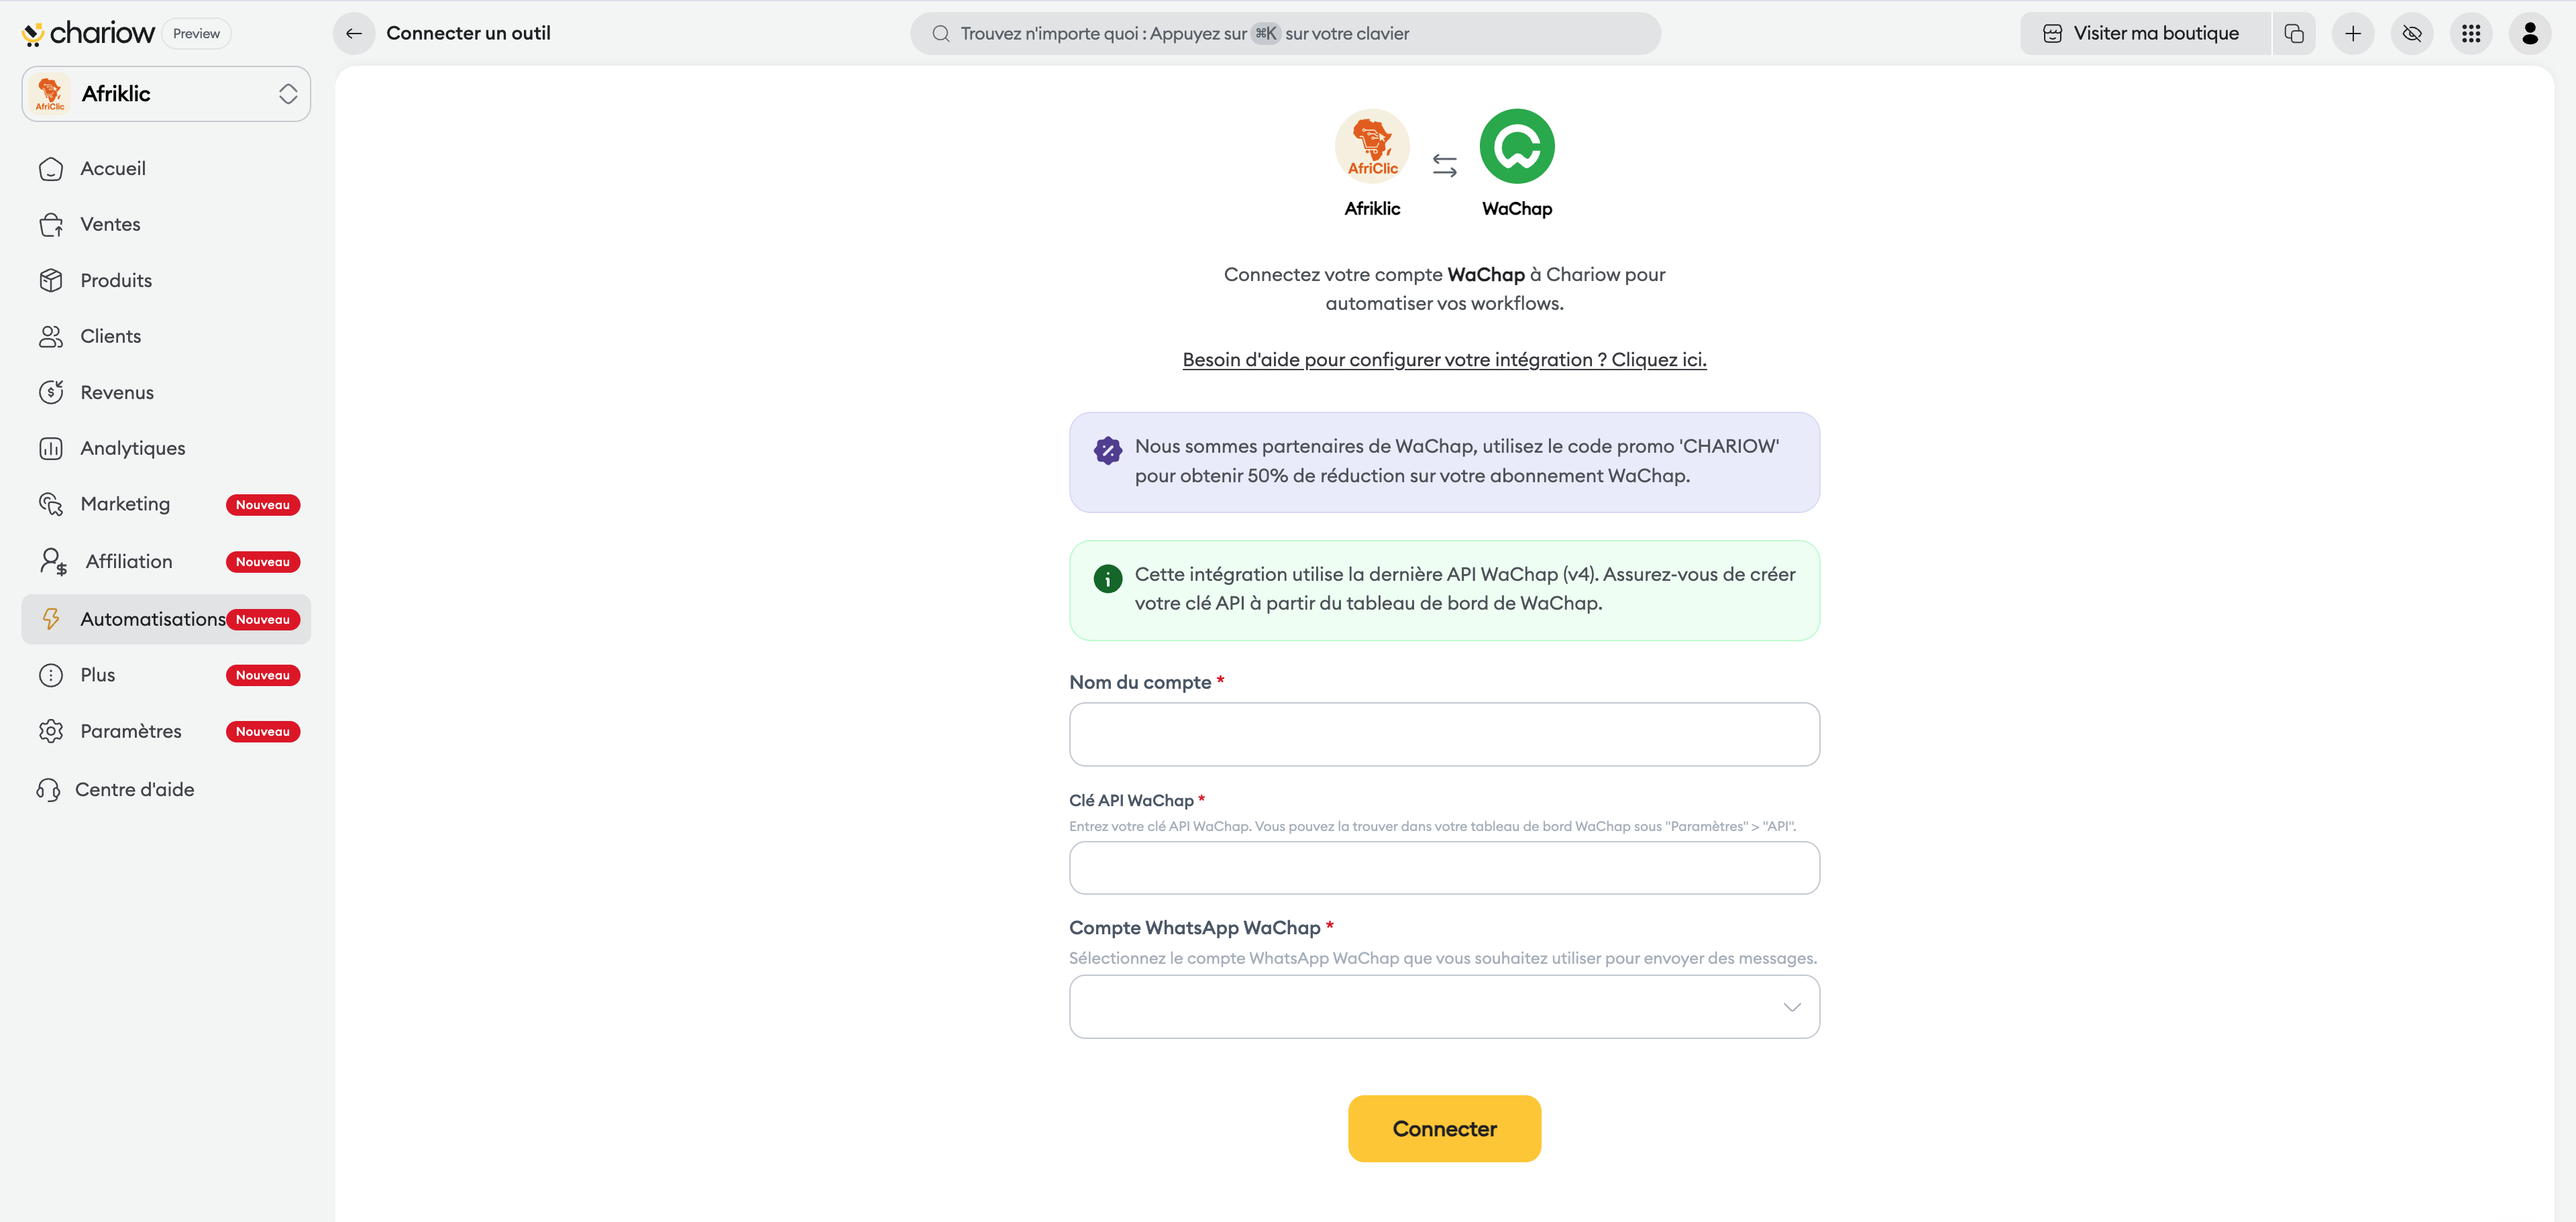
Task: Open the Ventes menu
Action: (x=110, y=224)
